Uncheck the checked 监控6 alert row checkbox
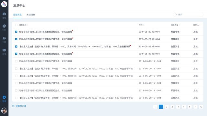Screen dimensions: 207x116 (16, 46)
